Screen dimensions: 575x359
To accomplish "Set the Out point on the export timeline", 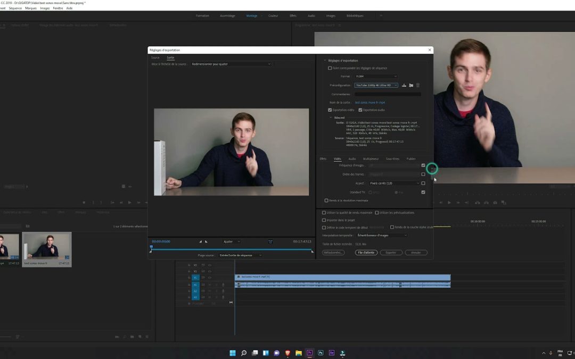I will coord(206,241).
